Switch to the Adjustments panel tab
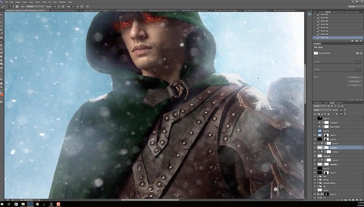364x207 pixels. point(318,103)
